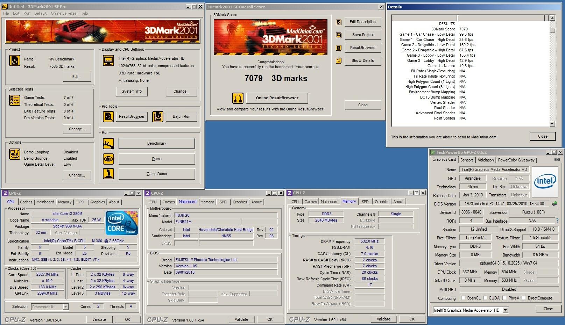Image resolution: width=565 pixels, height=325 pixels.
Task: Click the Intel logo in GPU-Z window
Action: pyautogui.click(x=545, y=181)
